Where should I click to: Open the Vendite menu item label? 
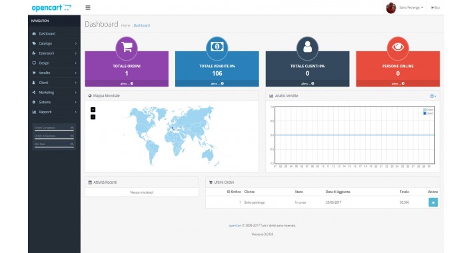coord(45,73)
